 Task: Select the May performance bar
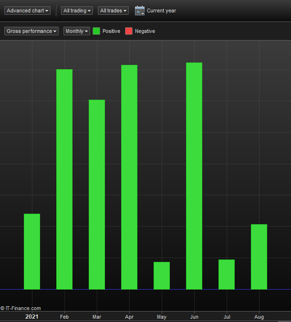click(162, 276)
